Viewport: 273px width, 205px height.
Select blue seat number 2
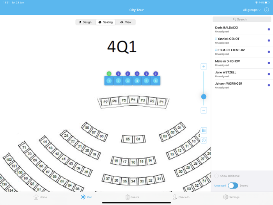119,81
